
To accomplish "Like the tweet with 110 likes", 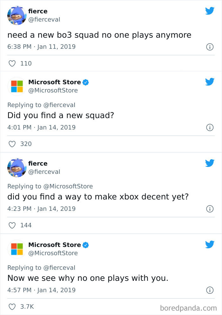I will tap(12, 63).
